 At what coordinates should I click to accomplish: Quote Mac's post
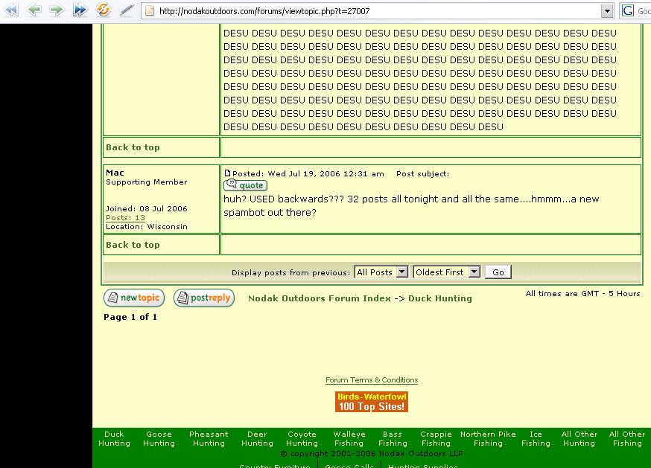245,185
